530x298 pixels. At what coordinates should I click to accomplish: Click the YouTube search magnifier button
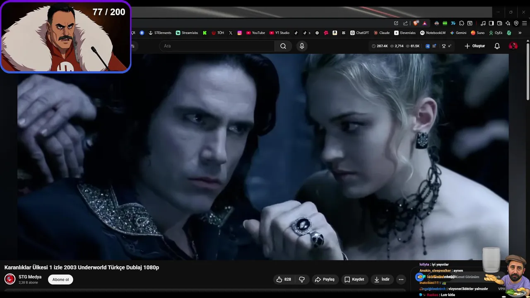coord(283,46)
